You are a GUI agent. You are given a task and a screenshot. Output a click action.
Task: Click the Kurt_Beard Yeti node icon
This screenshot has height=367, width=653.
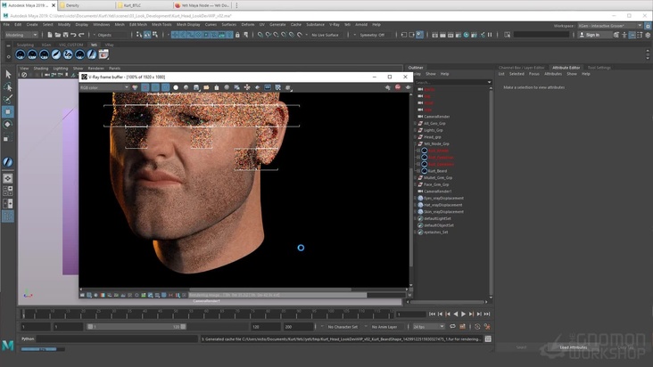(424, 171)
